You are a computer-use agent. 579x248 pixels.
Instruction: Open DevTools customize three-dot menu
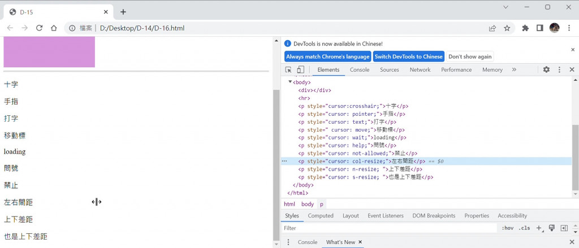[559, 69]
